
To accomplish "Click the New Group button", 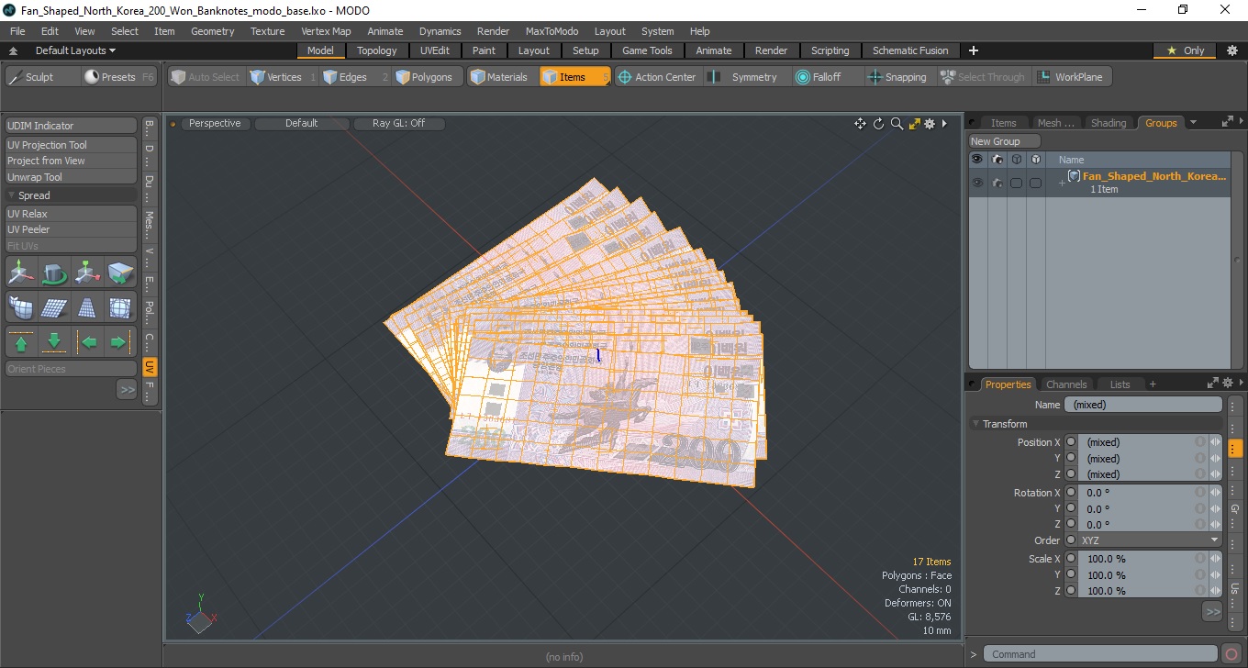I will 1005,141.
